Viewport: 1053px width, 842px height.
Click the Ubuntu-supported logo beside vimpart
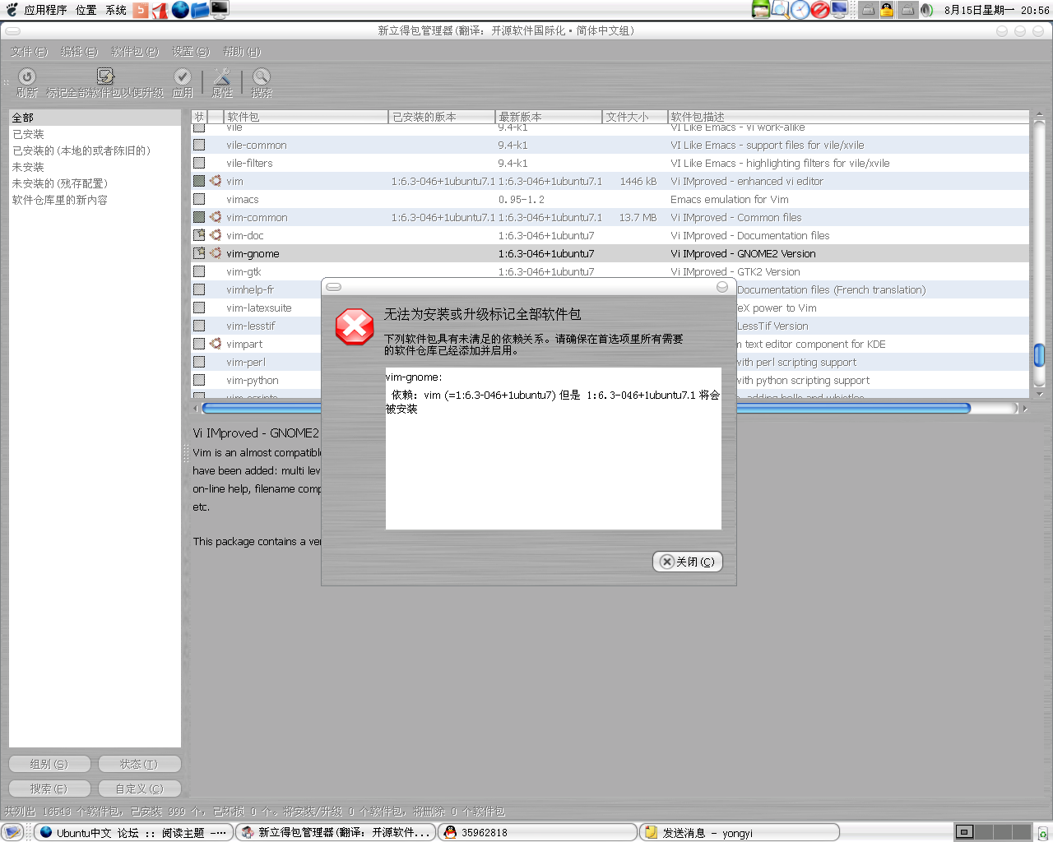(x=216, y=344)
